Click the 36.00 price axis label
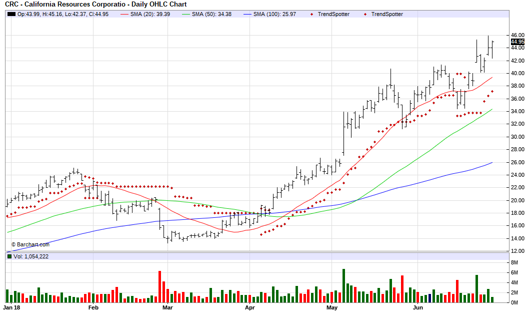 517,99
